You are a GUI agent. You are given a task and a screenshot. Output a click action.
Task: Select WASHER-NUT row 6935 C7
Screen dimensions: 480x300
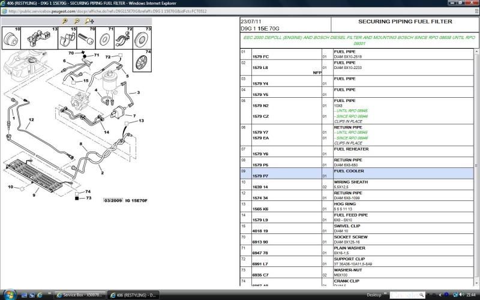point(357,273)
